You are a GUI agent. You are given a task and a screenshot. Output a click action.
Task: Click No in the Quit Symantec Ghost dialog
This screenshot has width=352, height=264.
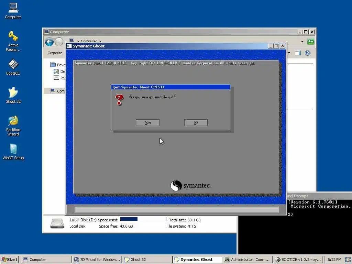point(196,123)
